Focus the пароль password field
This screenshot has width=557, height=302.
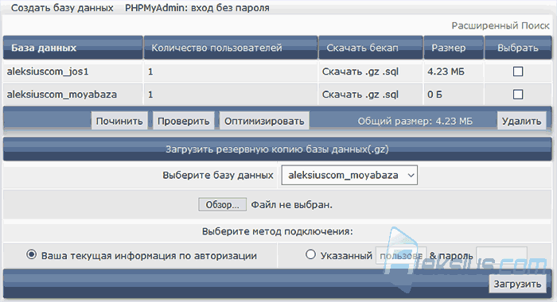tap(501, 256)
